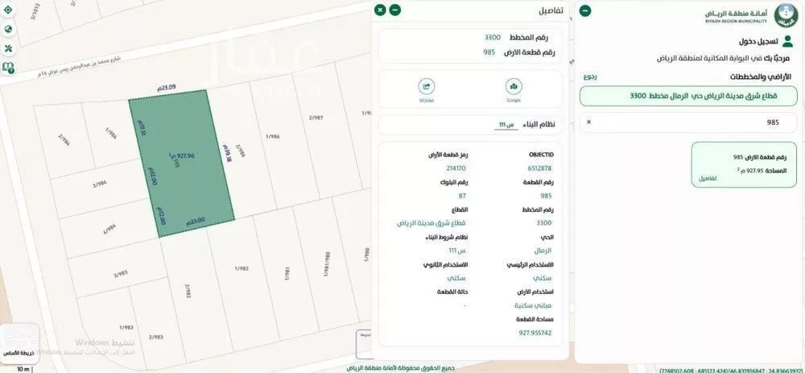Select parcel 1/982 on the map
The width and height of the screenshot is (805, 373).
click(242, 269)
